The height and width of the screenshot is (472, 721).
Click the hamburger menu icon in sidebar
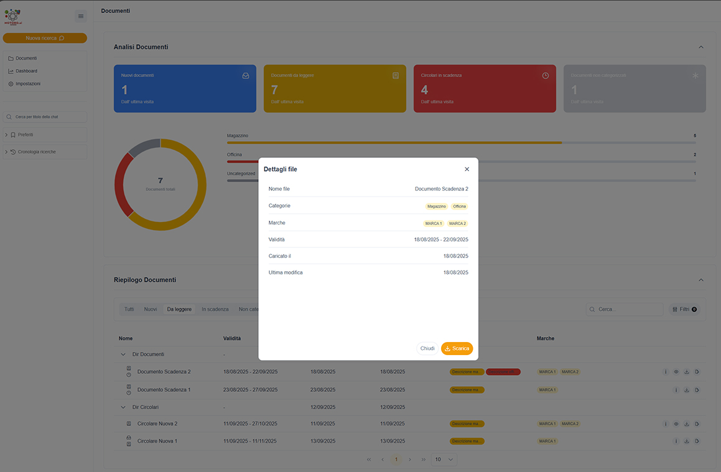click(x=80, y=16)
